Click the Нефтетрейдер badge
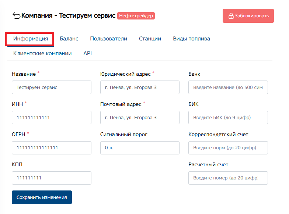 pyautogui.click(x=136, y=16)
